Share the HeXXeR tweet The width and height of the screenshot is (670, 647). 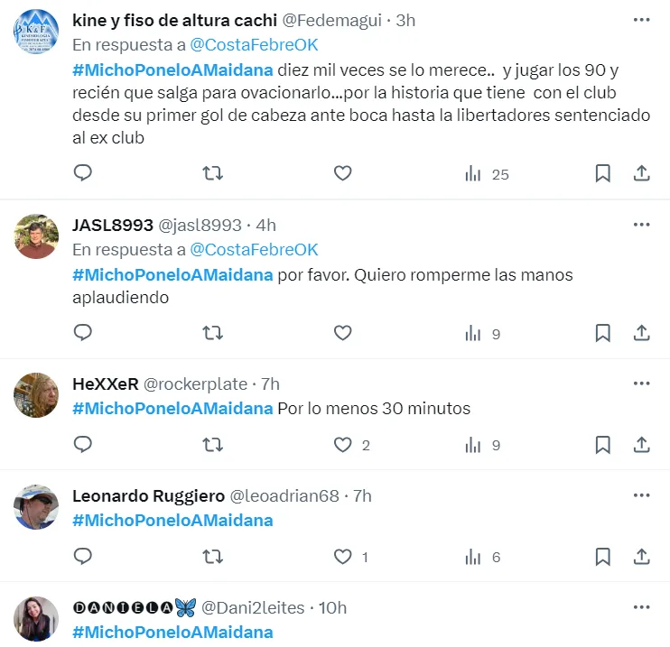point(641,445)
